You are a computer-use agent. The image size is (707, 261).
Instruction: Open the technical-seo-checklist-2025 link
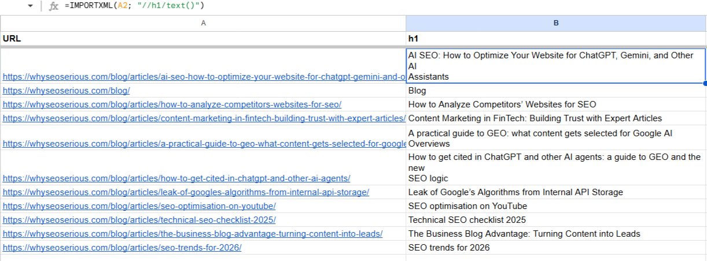139,220
